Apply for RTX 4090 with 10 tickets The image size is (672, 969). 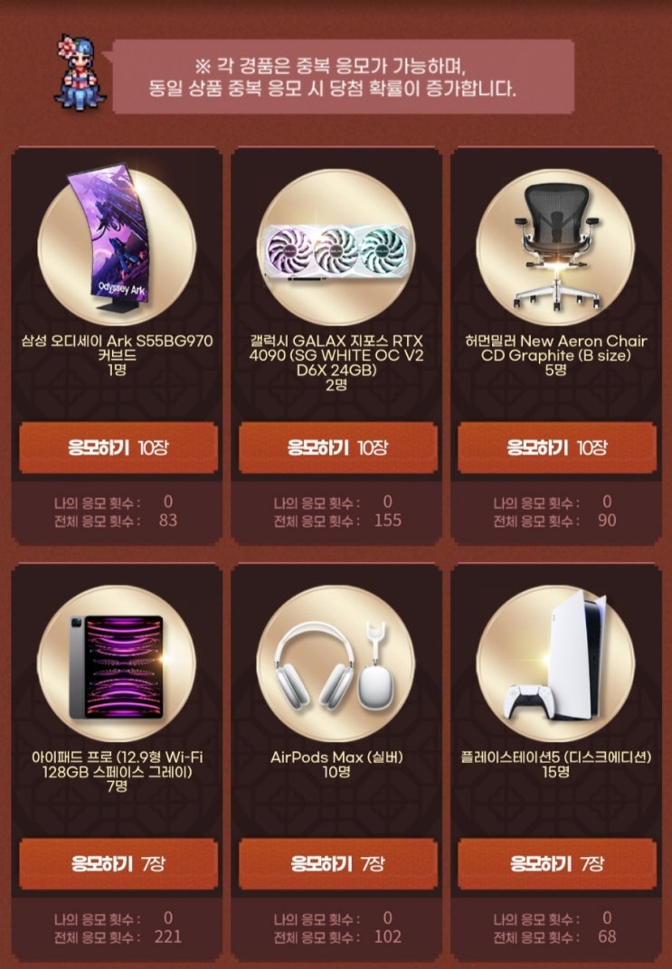tap(337, 447)
